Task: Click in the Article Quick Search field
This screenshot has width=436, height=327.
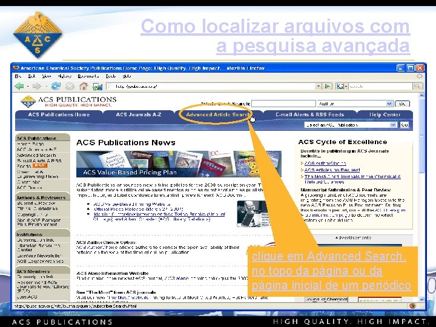Action: pyautogui.click(x=283, y=104)
